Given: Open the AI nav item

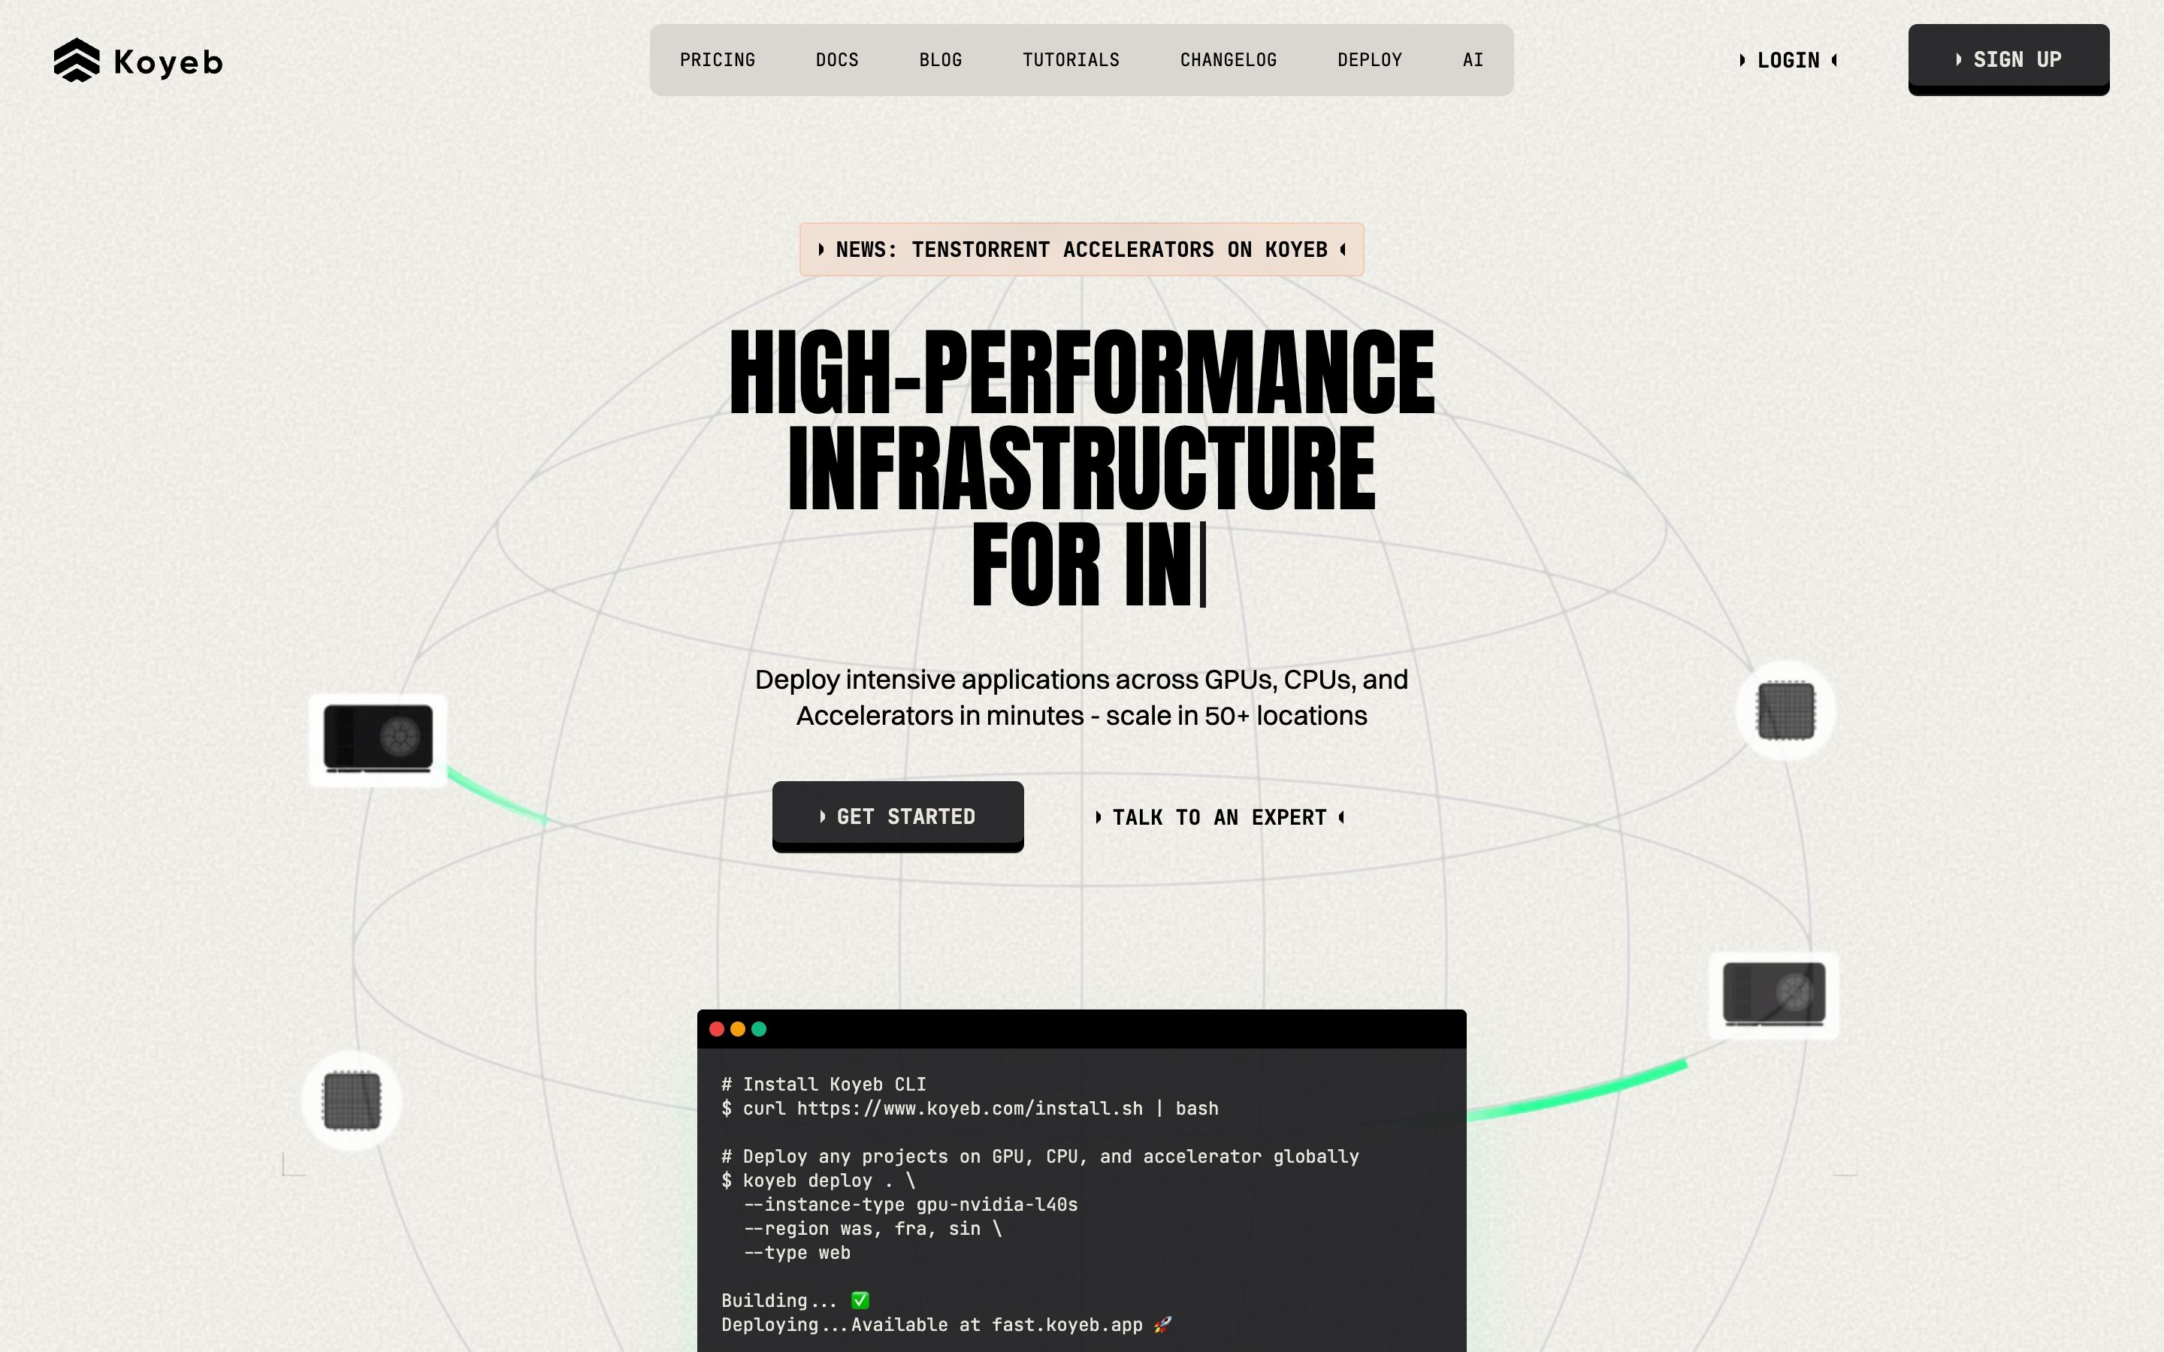Looking at the screenshot, I should (x=1473, y=60).
